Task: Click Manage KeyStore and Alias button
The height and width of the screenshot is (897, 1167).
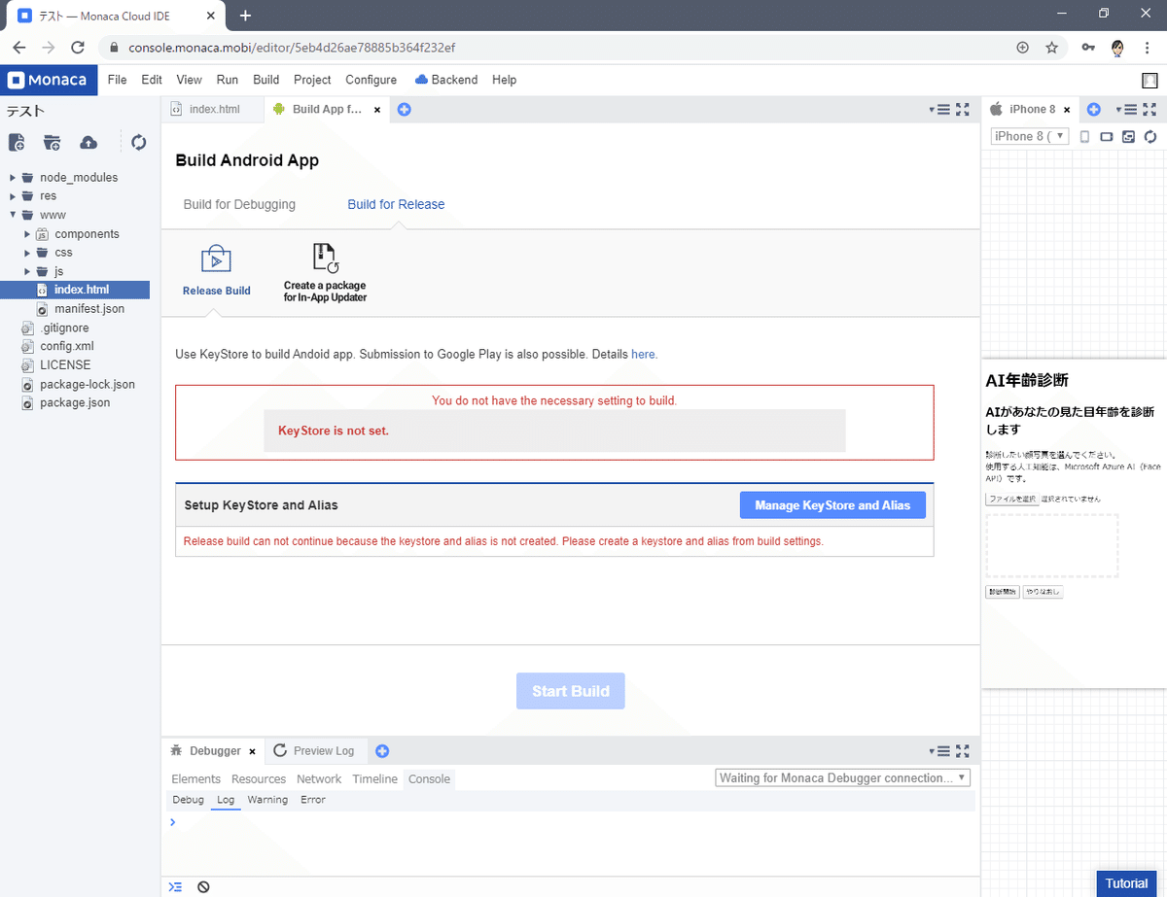Action: tap(832, 505)
